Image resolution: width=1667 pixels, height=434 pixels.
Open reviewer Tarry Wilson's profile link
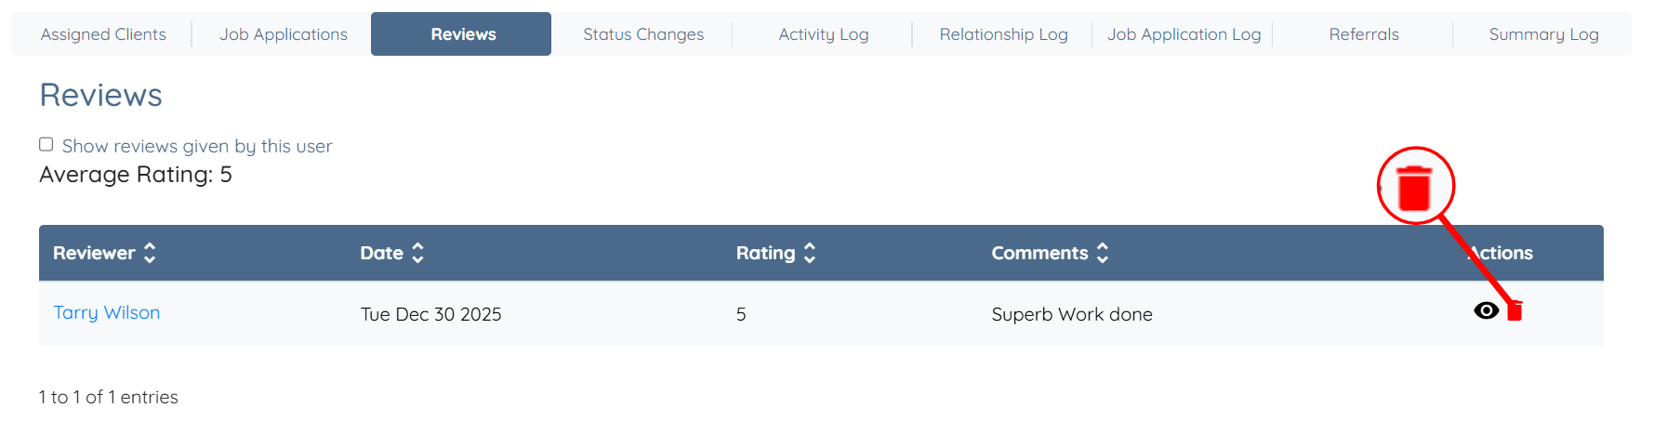(x=107, y=312)
